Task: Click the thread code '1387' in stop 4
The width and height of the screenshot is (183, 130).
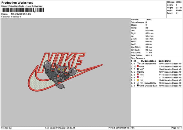Action: coord(161,72)
